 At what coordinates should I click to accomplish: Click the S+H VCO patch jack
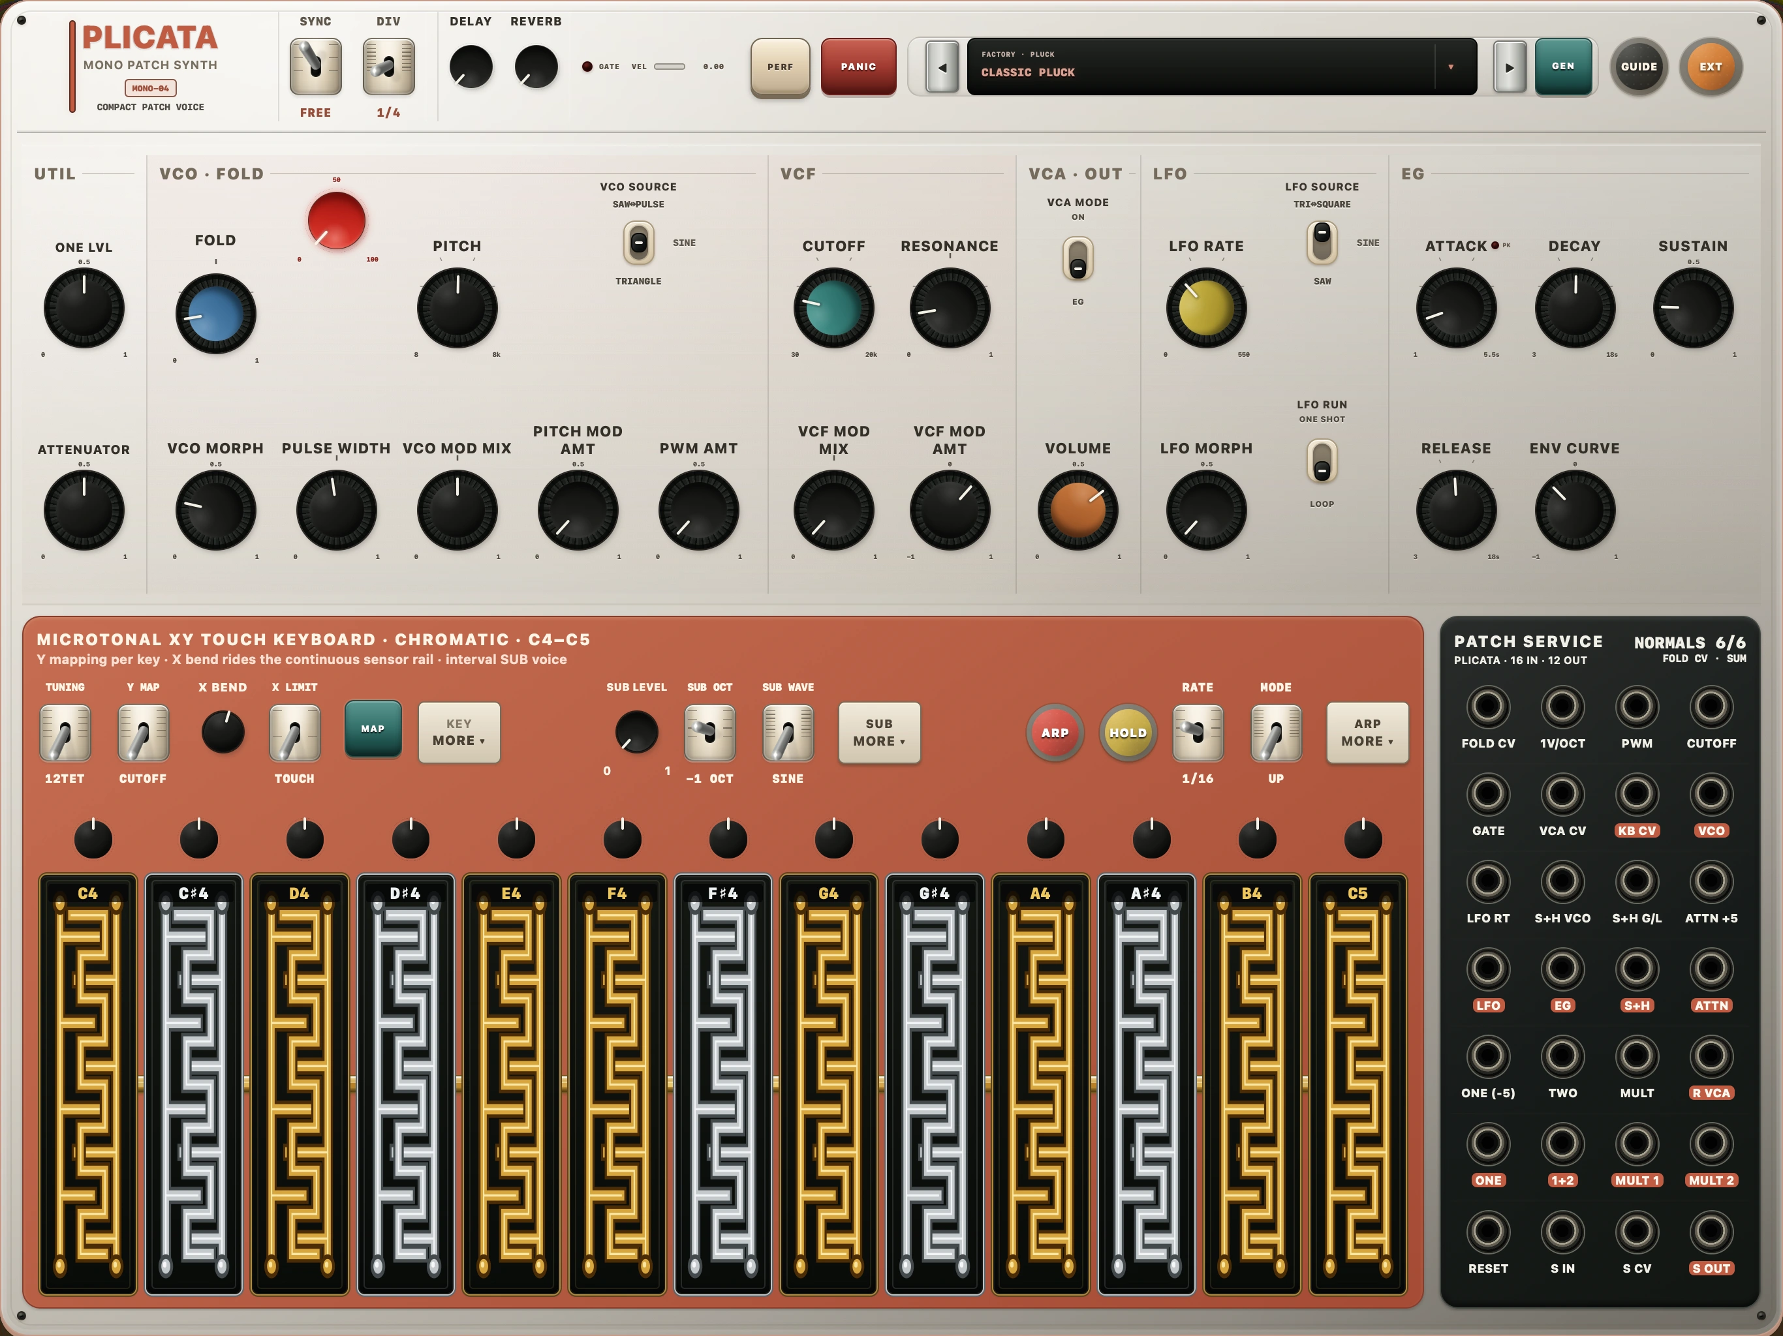pyautogui.click(x=1562, y=881)
